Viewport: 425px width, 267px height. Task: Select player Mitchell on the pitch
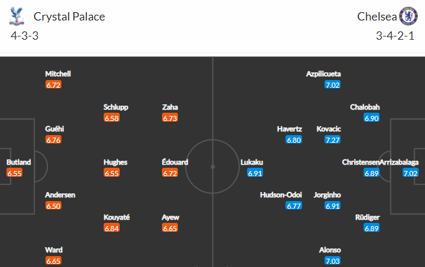pos(58,74)
